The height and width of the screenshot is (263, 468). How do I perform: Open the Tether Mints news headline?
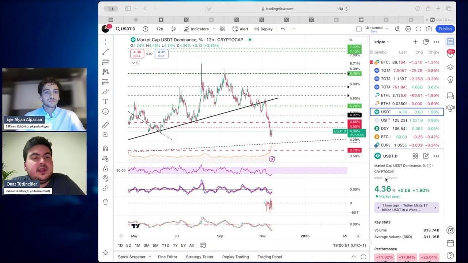407,207
